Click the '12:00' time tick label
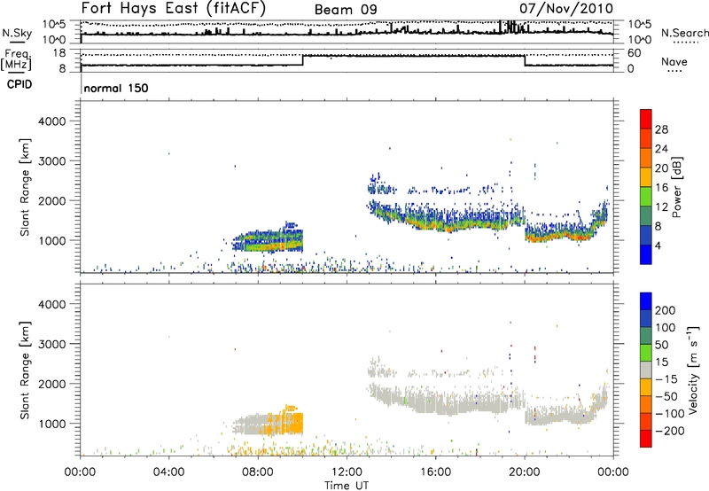 point(347,472)
